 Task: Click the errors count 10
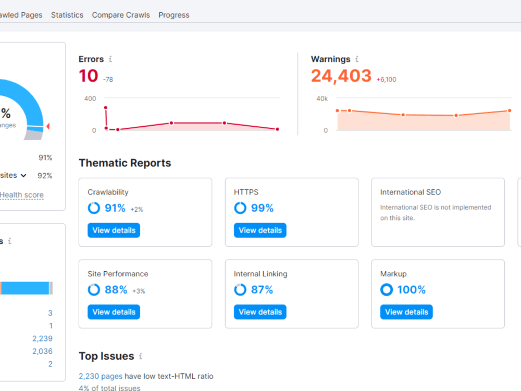tap(89, 76)
